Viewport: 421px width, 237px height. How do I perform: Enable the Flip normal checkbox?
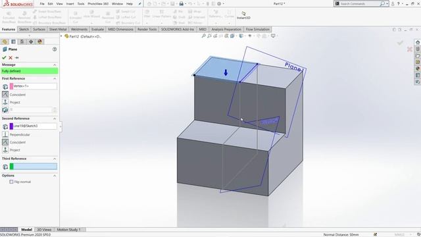[11, 182]
